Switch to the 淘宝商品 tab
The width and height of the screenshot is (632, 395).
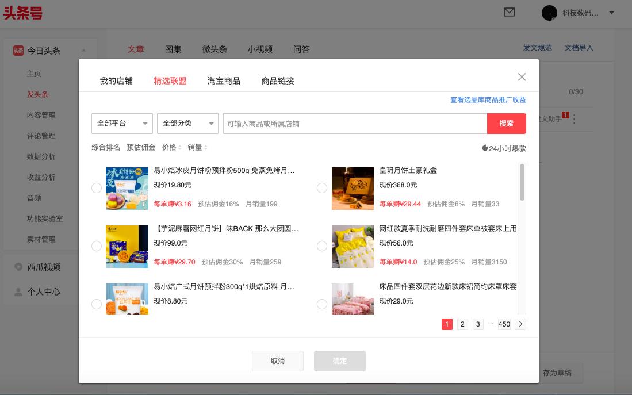tap(223, 81)
